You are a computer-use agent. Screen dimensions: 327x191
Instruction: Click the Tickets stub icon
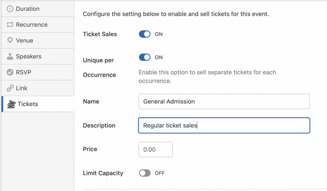pyautogui.click(x=11, y=104)
